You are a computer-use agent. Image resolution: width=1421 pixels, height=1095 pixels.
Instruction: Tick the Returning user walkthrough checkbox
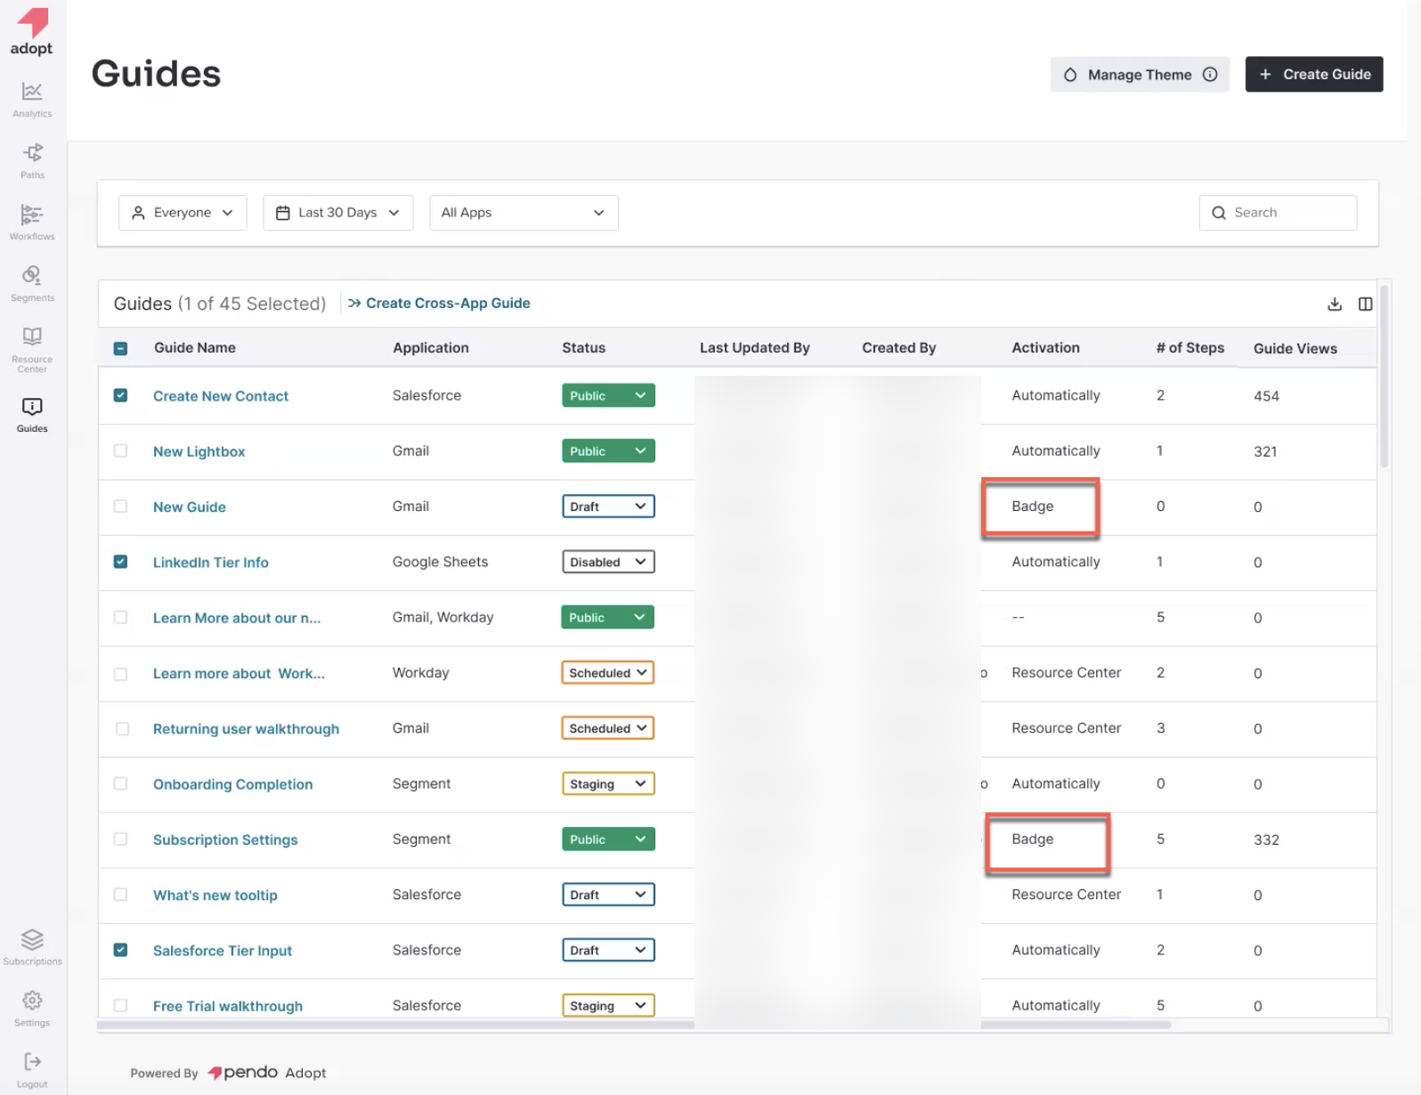click(x=122, y=728)
